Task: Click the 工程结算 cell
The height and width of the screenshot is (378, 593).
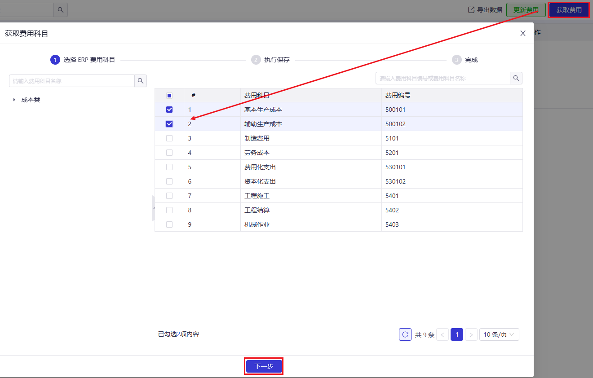Action: (311, 210)
